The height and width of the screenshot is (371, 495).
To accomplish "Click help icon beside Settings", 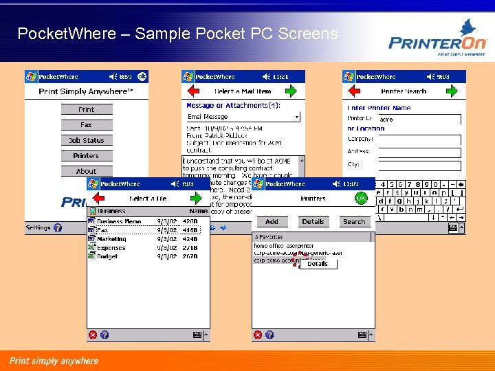I will point(58,227).
